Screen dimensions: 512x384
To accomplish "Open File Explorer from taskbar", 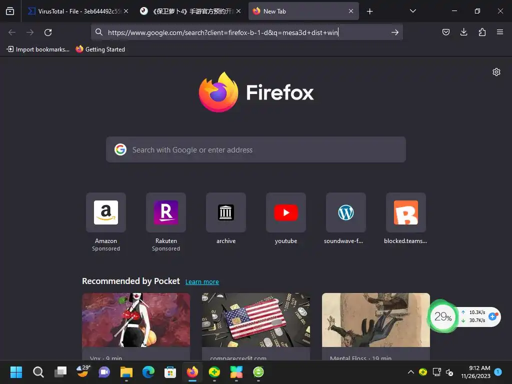I will click(126, 372).
